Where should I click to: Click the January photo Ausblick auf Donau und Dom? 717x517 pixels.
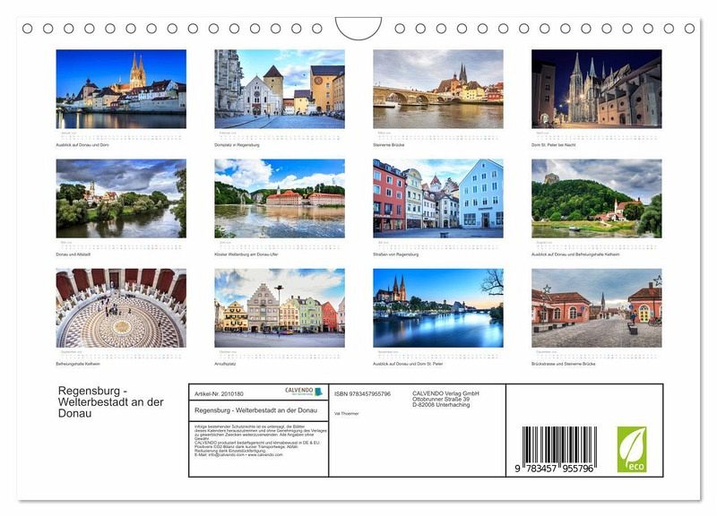point(121,89)
